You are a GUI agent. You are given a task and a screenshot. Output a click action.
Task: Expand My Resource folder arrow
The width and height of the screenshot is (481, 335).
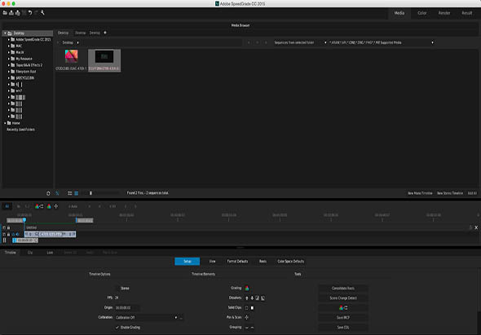tap(9, 59)
